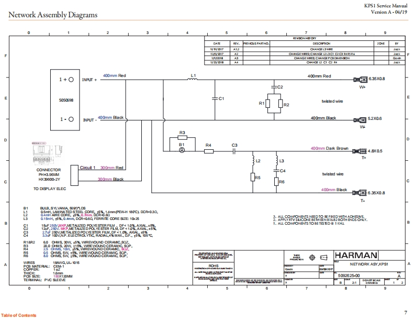
Task: Click the T- terminal connector symbol
Action: tap(362, 193)
